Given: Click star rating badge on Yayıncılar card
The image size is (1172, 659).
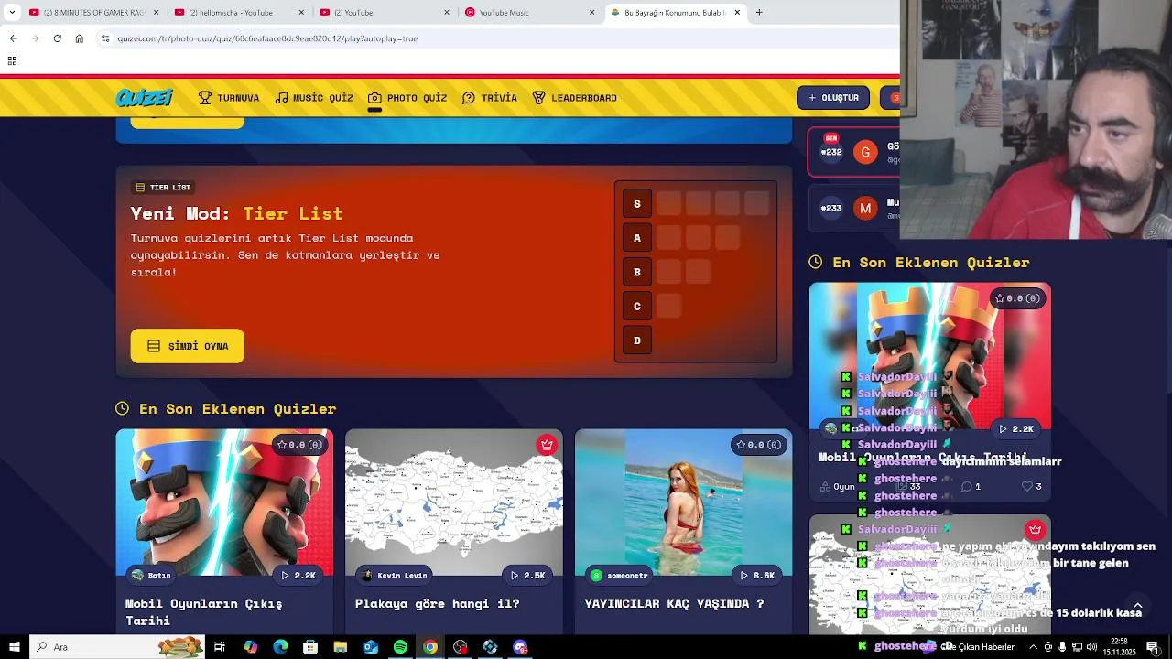Looking at the screenshot, I should 759,445.
